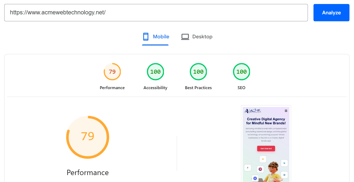Click the Get Started button in the preview
Viewport: 354px width, 182px height.
pos(266,148)
